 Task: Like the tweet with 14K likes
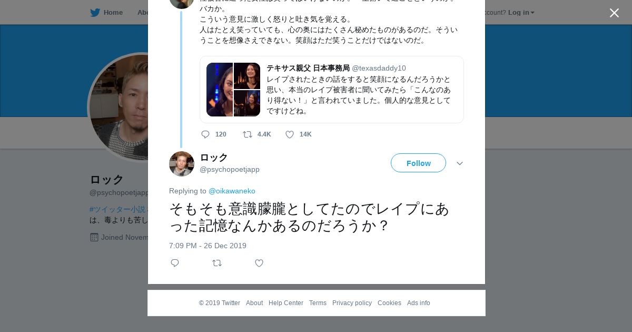(x=290, y=134)
